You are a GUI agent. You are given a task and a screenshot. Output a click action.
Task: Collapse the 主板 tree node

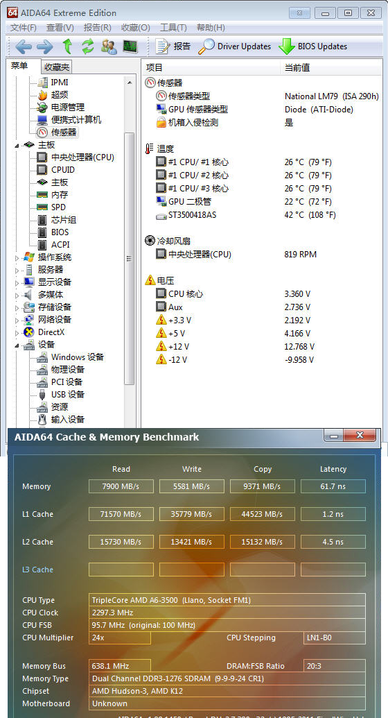(17, 145)
